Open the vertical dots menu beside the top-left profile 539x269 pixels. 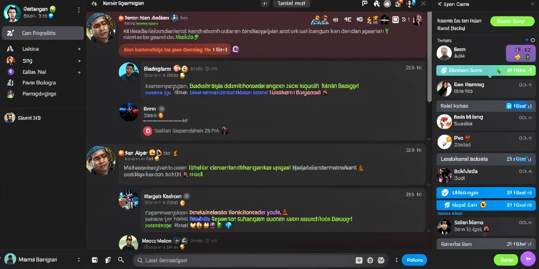[79, 10]
